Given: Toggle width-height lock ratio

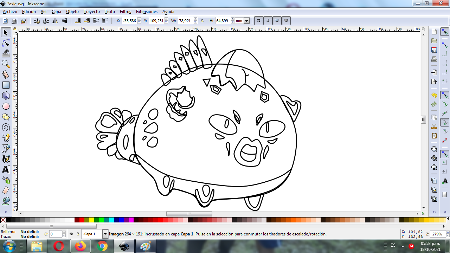Looking at the screenshot, I should tap(202, 21).
